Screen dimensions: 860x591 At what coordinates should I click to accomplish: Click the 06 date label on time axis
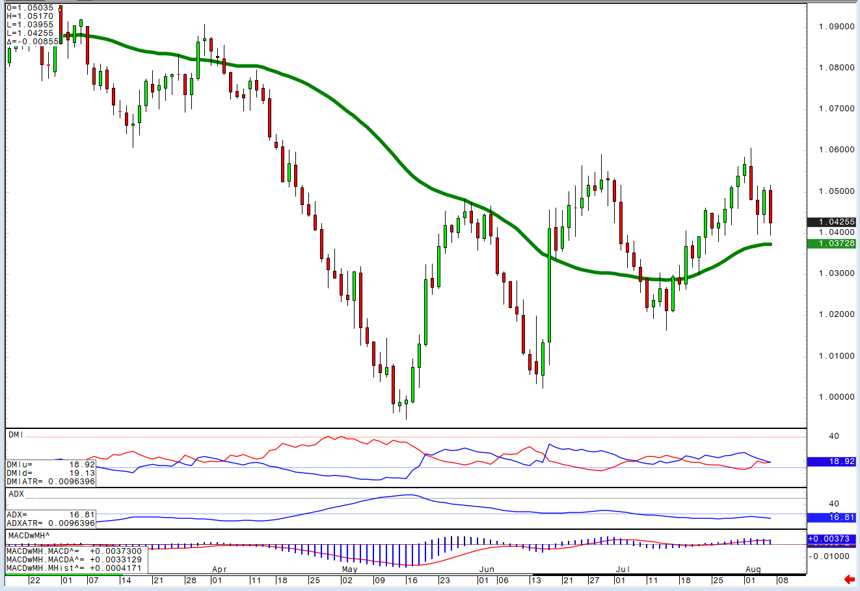504,579
